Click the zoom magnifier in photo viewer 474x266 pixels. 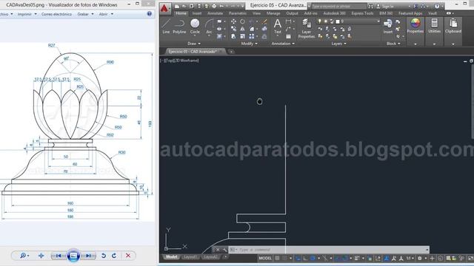coord(23,256)
